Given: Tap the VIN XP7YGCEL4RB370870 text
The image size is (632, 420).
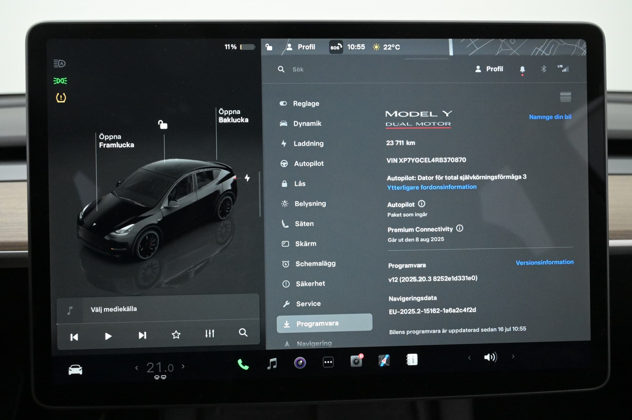Looking at the screenshot, I should pos(426,160).
